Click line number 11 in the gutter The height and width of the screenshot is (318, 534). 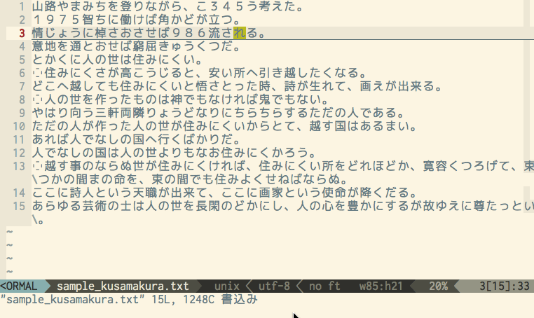(19, 139)
